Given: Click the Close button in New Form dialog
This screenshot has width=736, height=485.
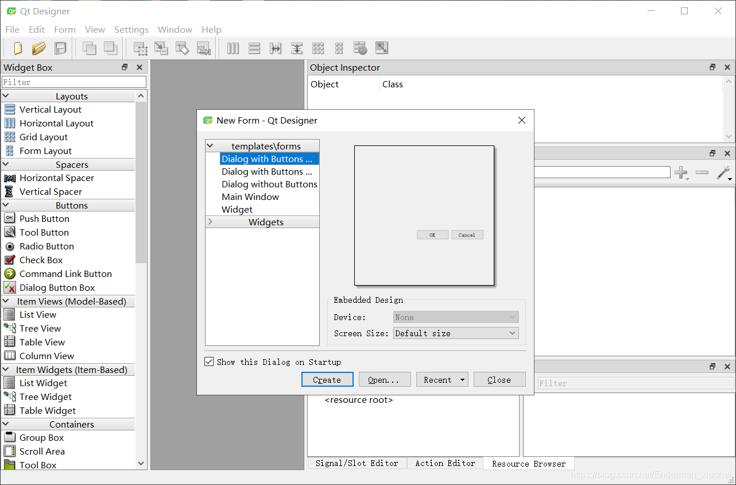Looking at the screenshot, I should (499, 380).
